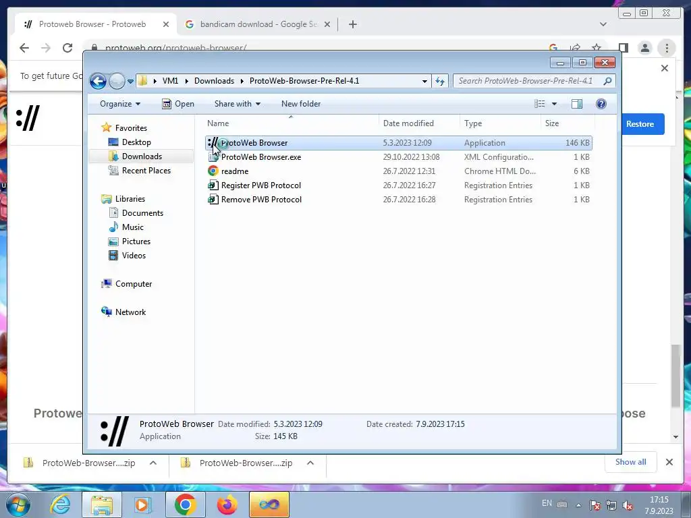Open Desktop in the navigation pane
The image size is (691, 518).
(x=136, y=142)
